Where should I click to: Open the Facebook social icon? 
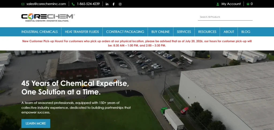pyautogui.click(x=113, y=4)
